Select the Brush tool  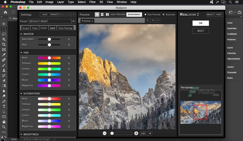point(4,65)
